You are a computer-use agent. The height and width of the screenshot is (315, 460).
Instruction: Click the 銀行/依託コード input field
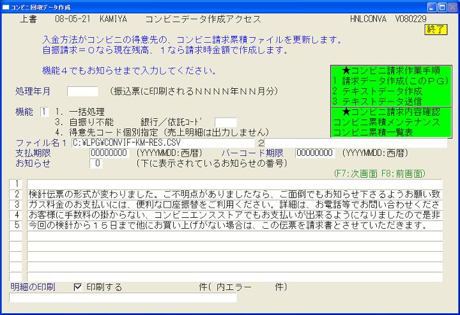click(x=226, y=122)
